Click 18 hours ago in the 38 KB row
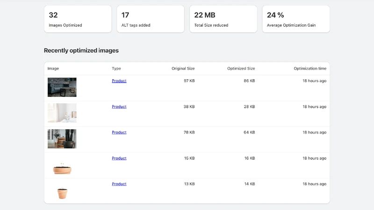The width and height of the screenshot is (374, 210). click(314, 107)
